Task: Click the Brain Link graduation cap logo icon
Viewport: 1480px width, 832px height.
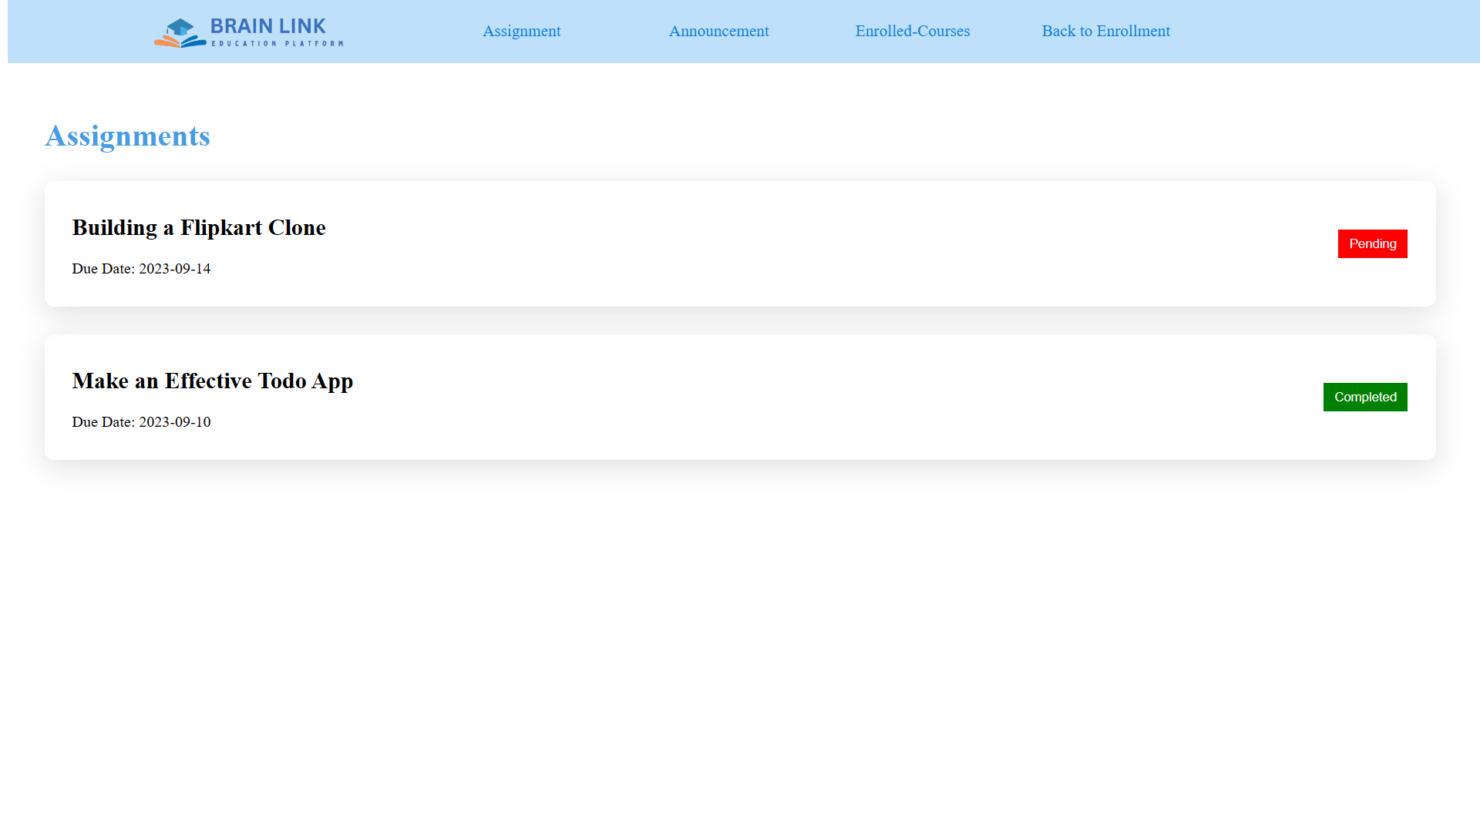Action: (x=180, y=32)
